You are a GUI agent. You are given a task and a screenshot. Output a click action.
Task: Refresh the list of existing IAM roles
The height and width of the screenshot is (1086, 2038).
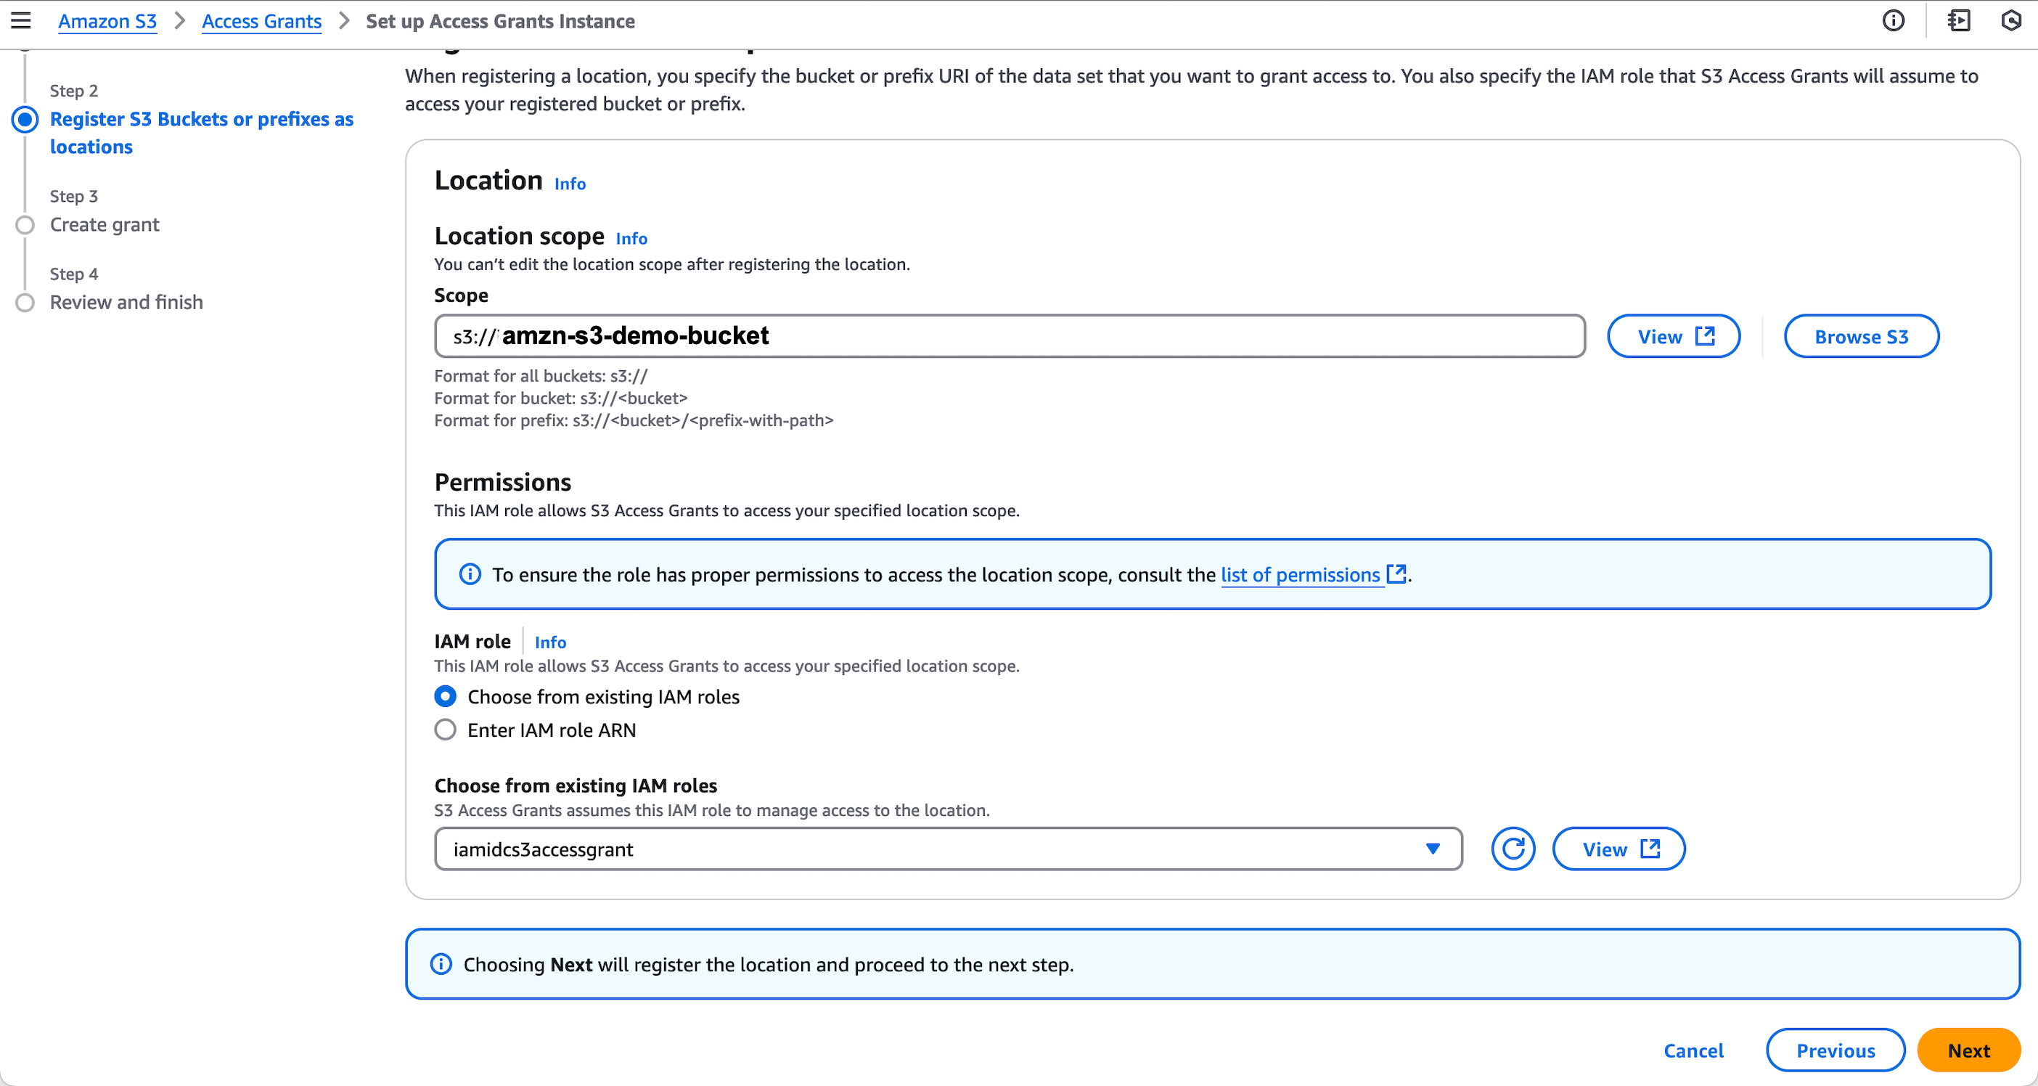pos(1513,848)
